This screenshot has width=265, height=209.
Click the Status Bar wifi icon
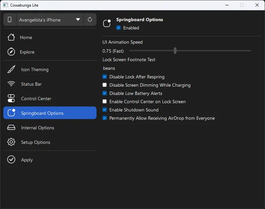pos(11,84)
